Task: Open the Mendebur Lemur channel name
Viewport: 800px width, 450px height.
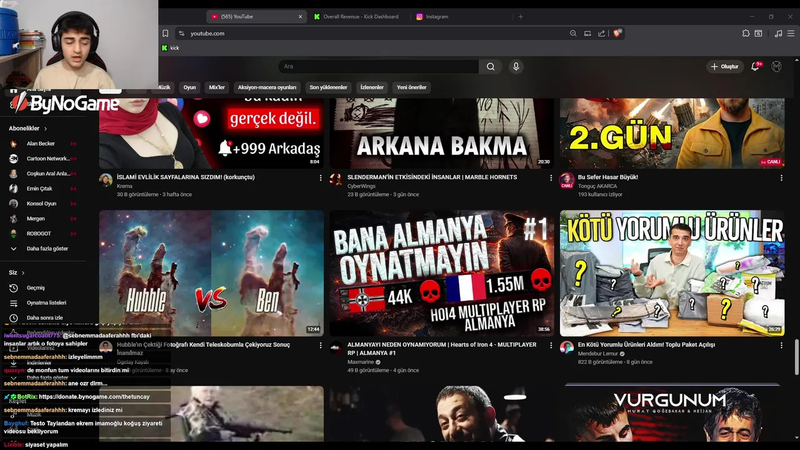Action: (x=598, y=354)
